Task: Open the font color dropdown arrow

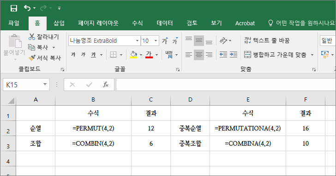Action: click(x=156, y=55)
